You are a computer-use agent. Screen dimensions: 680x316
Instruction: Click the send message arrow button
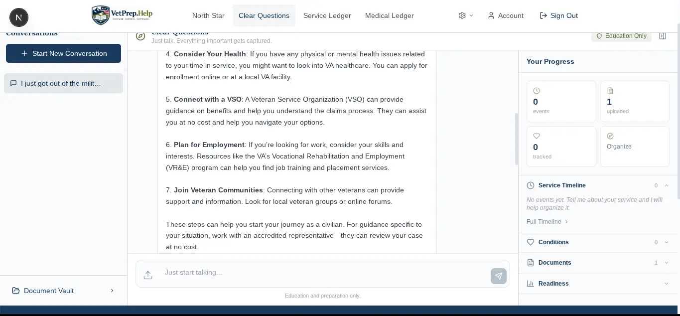pyautogui.click(x=499, y=276)
